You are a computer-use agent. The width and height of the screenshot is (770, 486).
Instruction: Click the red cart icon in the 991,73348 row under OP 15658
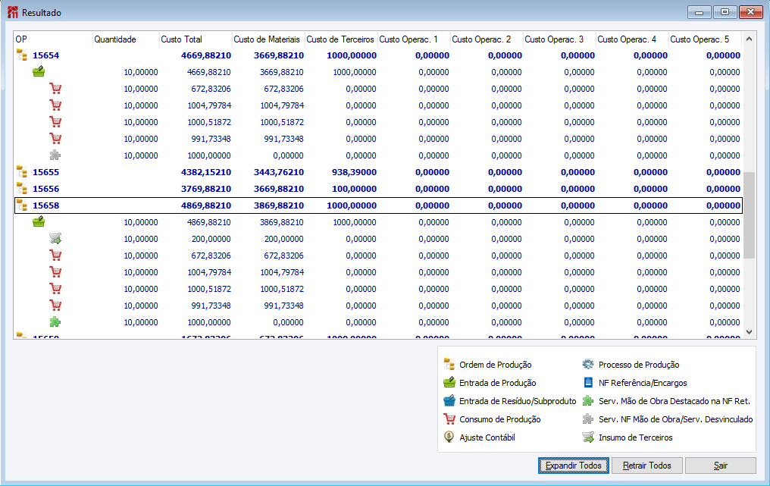click(55, 306)
